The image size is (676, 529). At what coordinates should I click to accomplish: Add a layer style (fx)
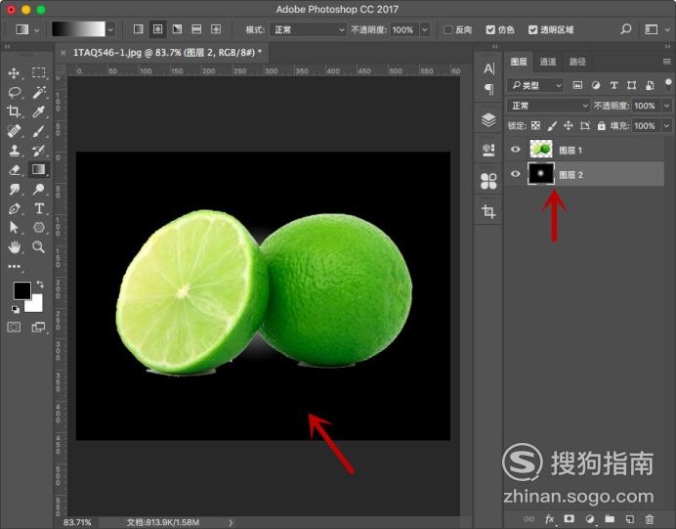tap(549, 519)
